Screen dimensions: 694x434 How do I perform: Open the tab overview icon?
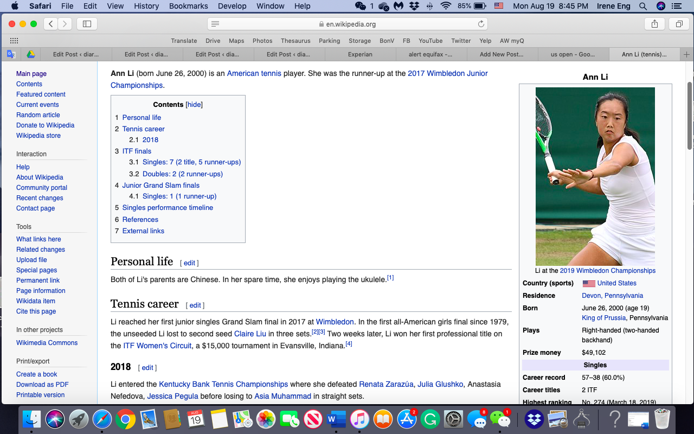coord(678,24)
